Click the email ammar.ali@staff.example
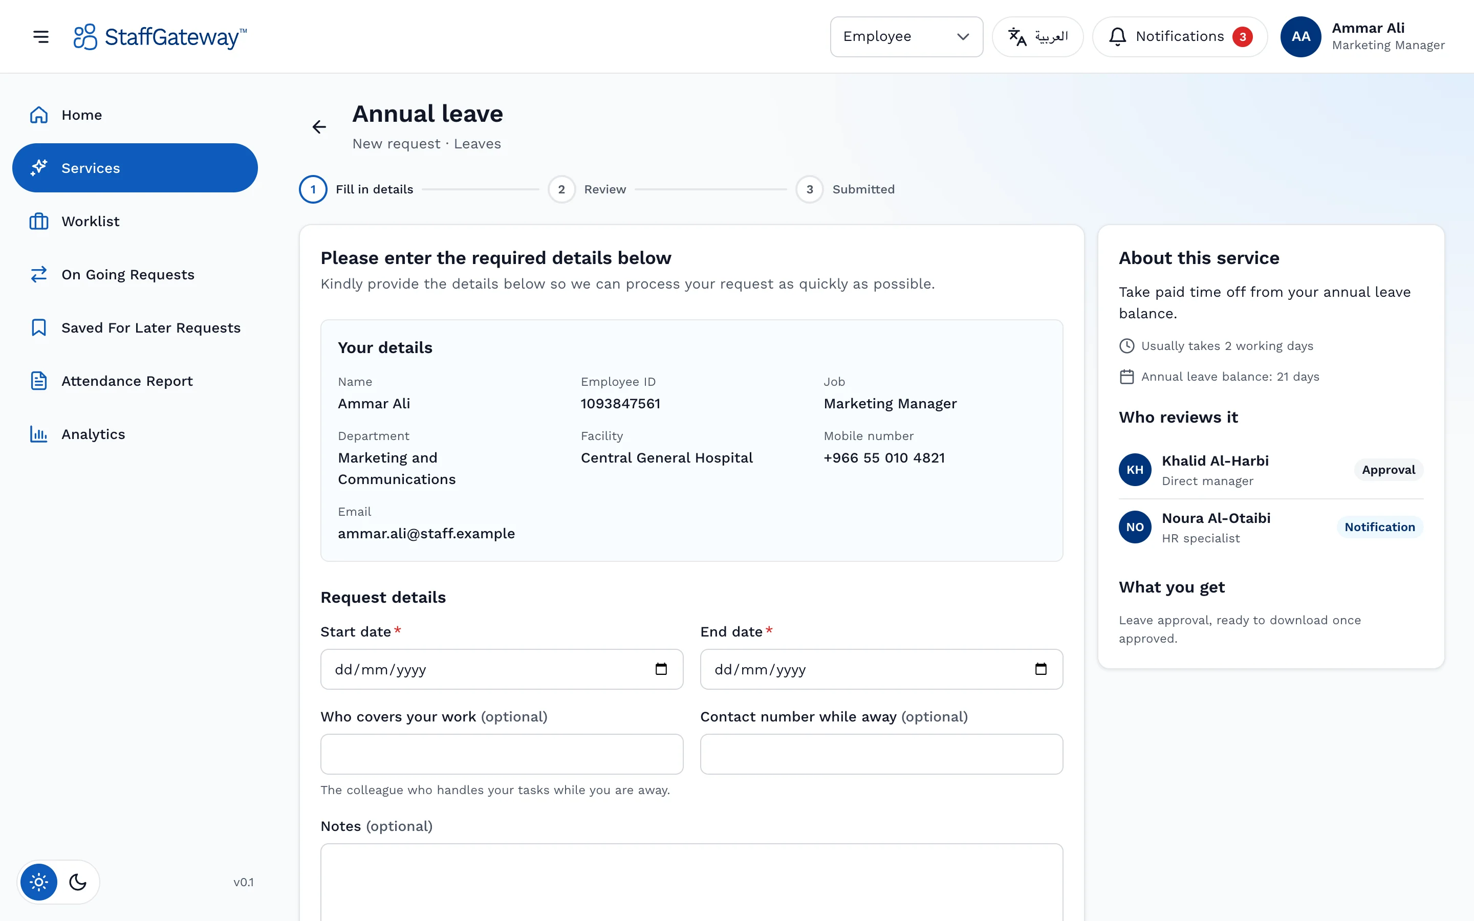The image size is (1474, 921). 426,534
